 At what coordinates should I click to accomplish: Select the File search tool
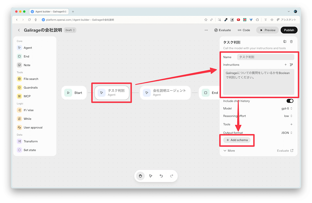28,79
